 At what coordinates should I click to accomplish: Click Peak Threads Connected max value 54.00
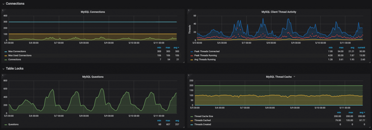click(340, 51)
